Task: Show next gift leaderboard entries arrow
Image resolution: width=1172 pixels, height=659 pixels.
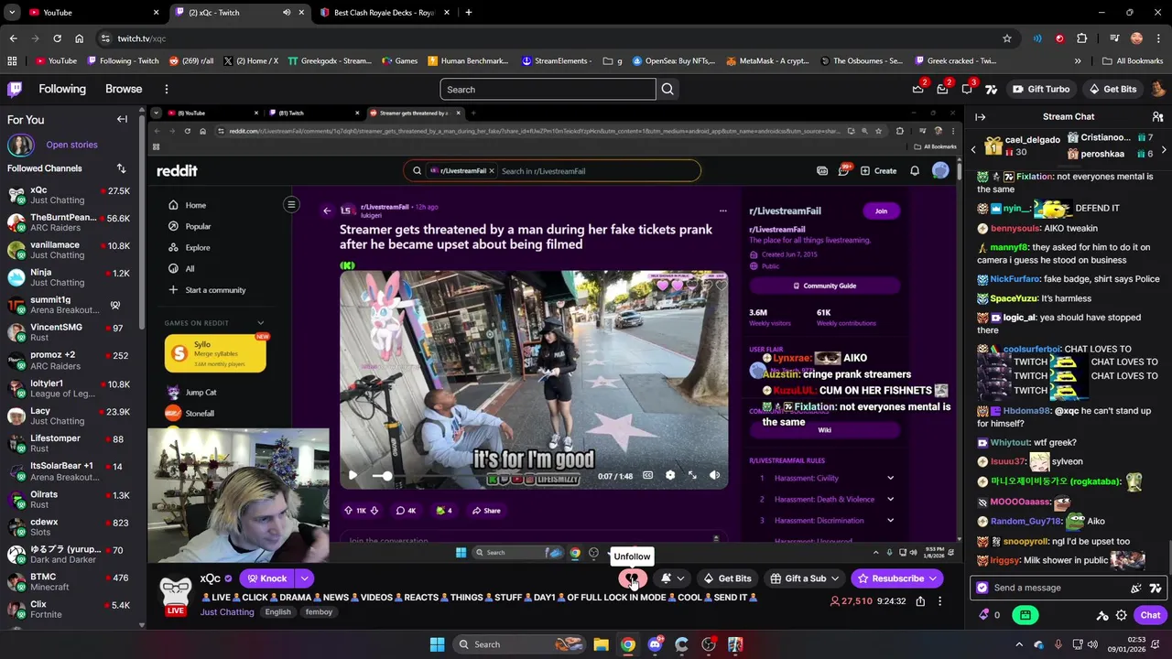Action: tap(1164, 150)
